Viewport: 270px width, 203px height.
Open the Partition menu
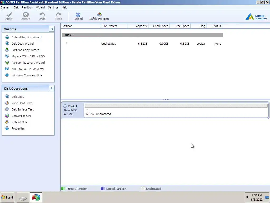coord(27,7)
